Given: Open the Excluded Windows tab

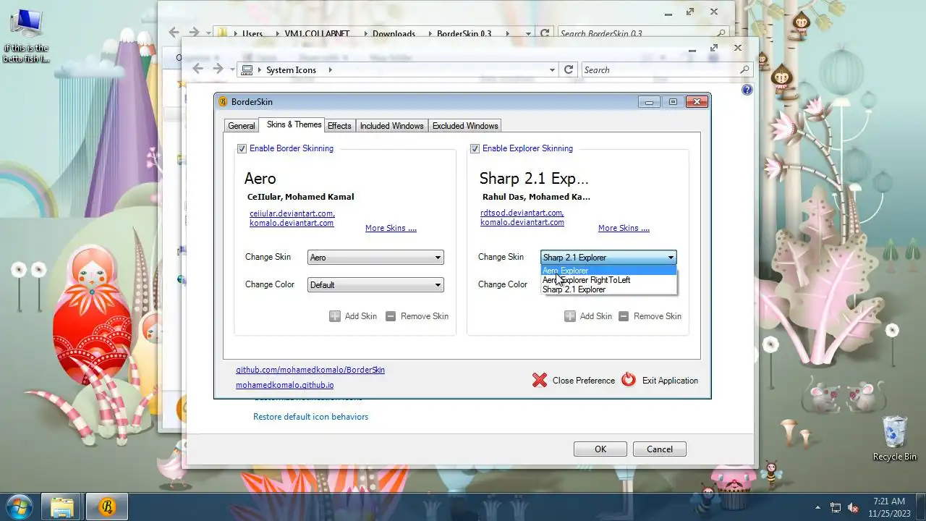Looking at the screenshot, I should [x=465, y=126].
